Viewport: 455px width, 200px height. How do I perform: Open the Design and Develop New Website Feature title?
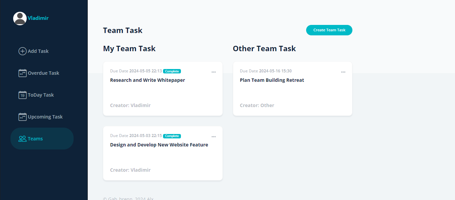coord(159,145)
